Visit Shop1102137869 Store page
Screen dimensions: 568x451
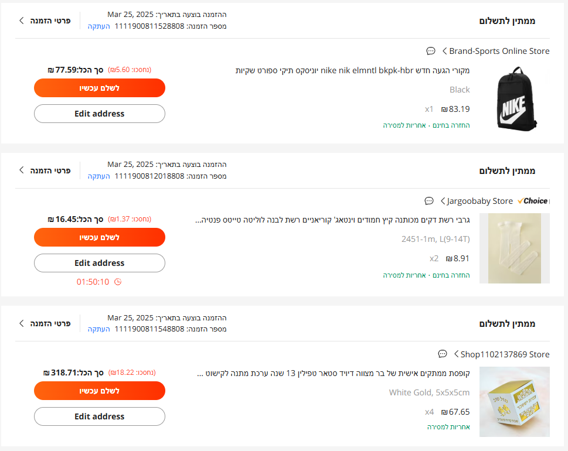coord(502,354)
